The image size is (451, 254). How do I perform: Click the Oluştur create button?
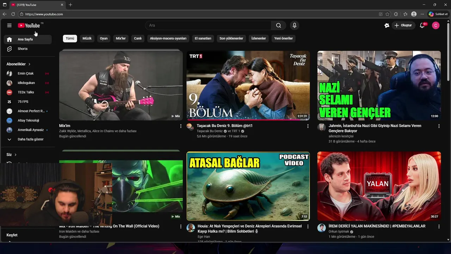pos(403,25)
